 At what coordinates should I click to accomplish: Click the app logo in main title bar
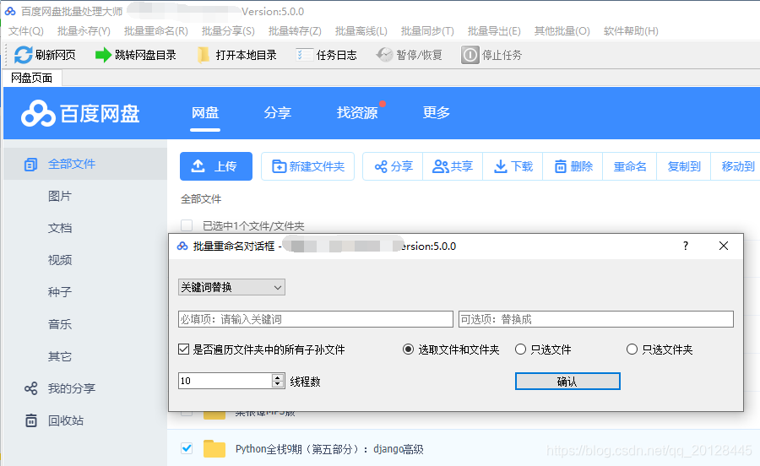coord(10,11)
